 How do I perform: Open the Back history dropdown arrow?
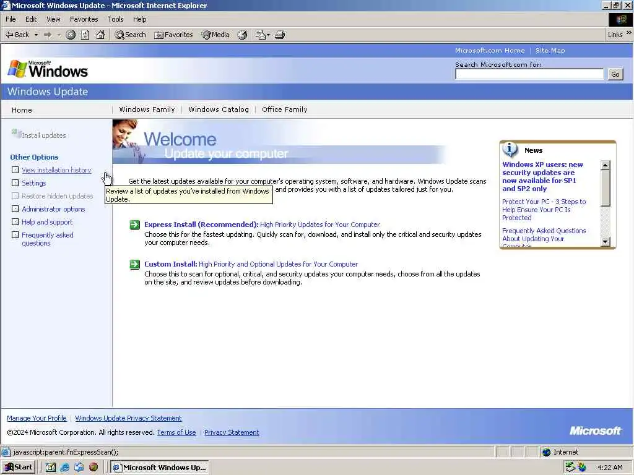click(36, 35)
